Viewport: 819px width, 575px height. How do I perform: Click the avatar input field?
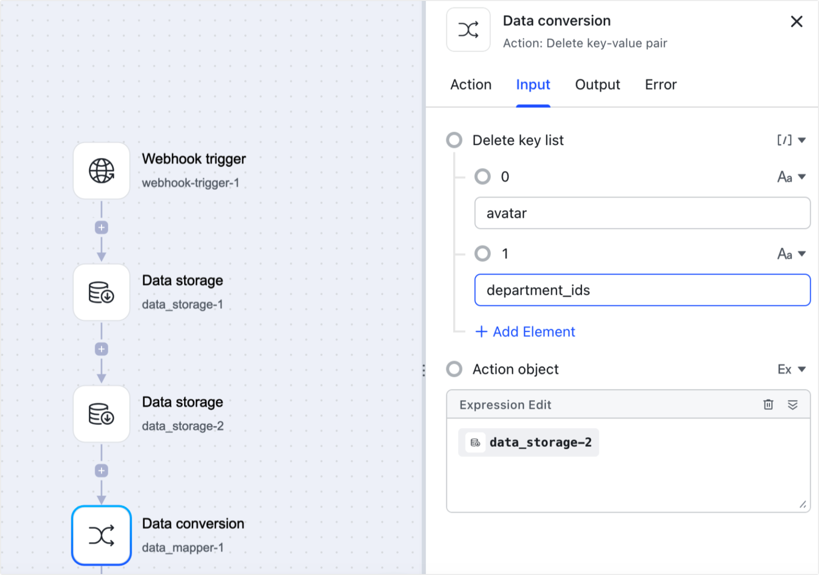click(x=642, y=213)
